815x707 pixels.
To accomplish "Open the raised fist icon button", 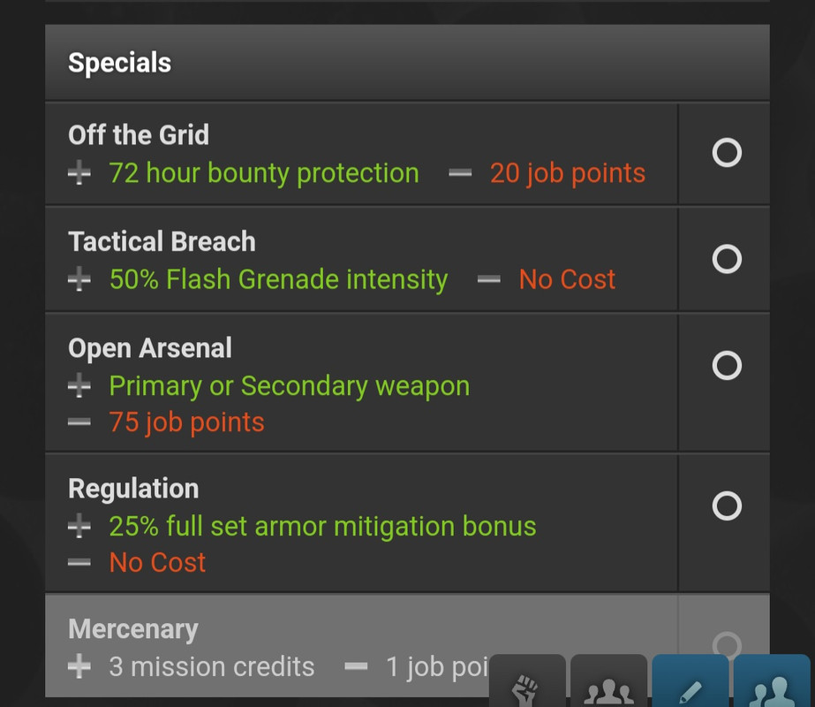I will [527, 681].
